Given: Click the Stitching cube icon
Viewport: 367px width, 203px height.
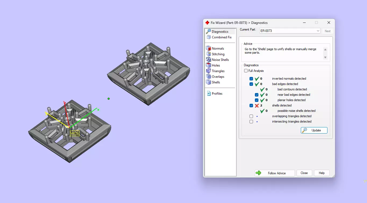Looking at the screenshot, I should pos(208,54).
